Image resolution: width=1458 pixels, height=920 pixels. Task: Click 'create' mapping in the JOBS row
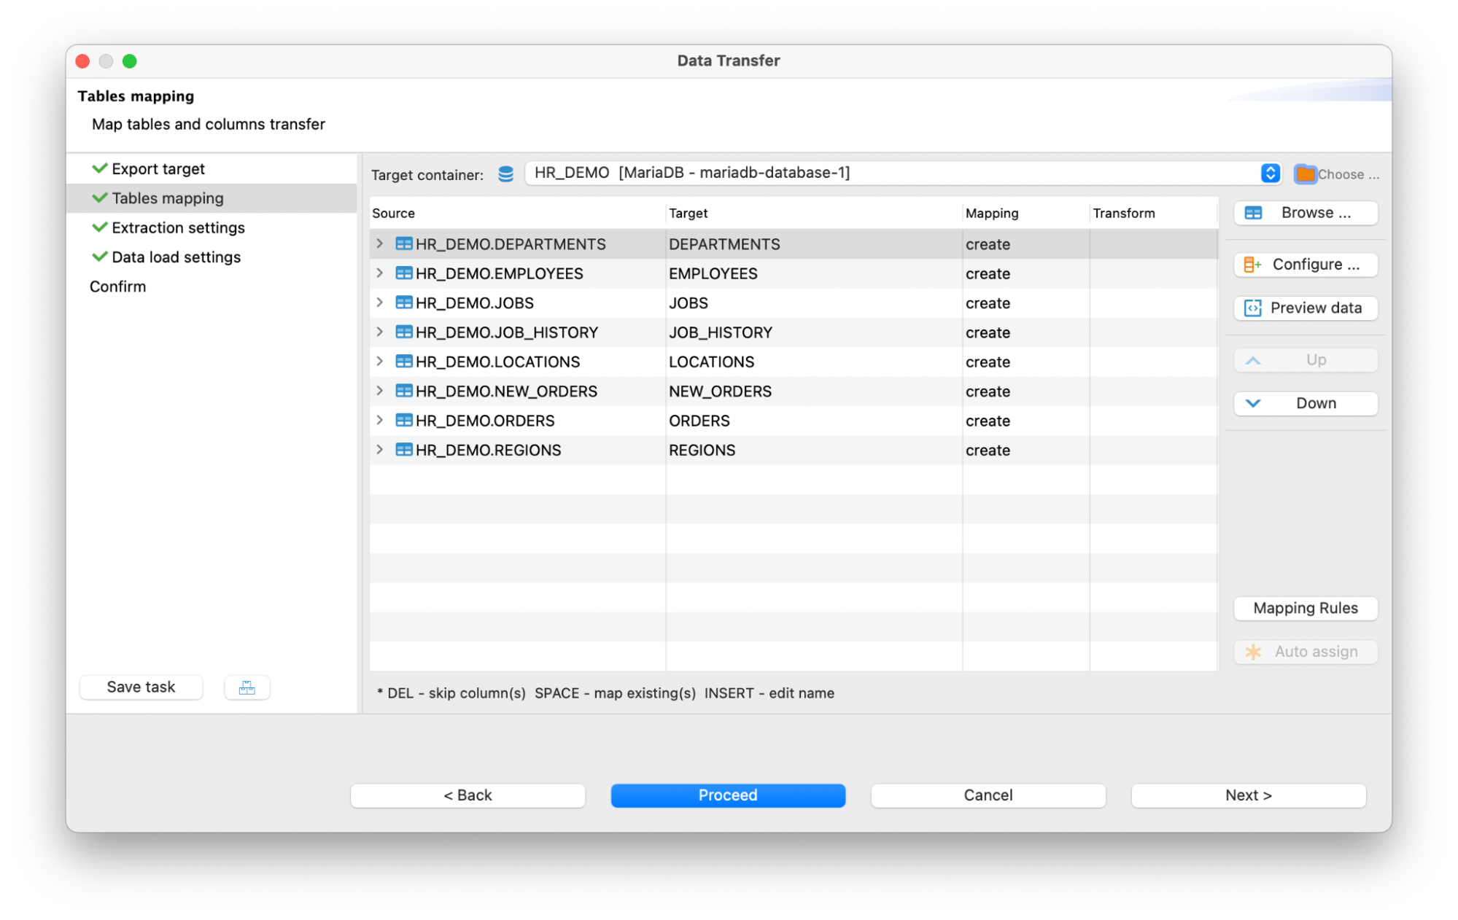988,303
